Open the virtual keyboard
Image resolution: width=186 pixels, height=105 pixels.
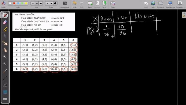coord(5,99)
